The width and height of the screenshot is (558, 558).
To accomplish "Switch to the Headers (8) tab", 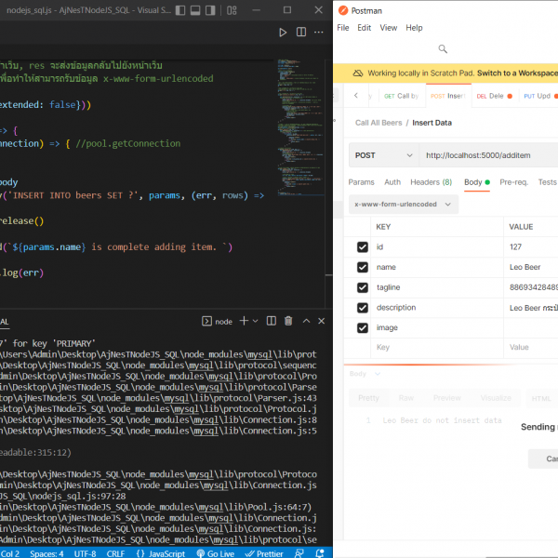I will coord(431,182).
